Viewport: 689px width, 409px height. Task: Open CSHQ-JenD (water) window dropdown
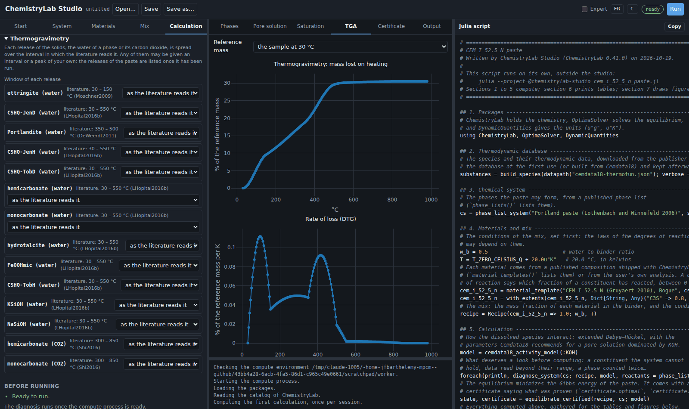(x=160, y=113)
